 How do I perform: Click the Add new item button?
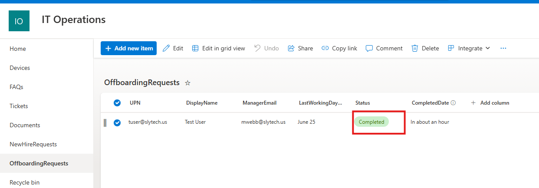coord(129,48)
